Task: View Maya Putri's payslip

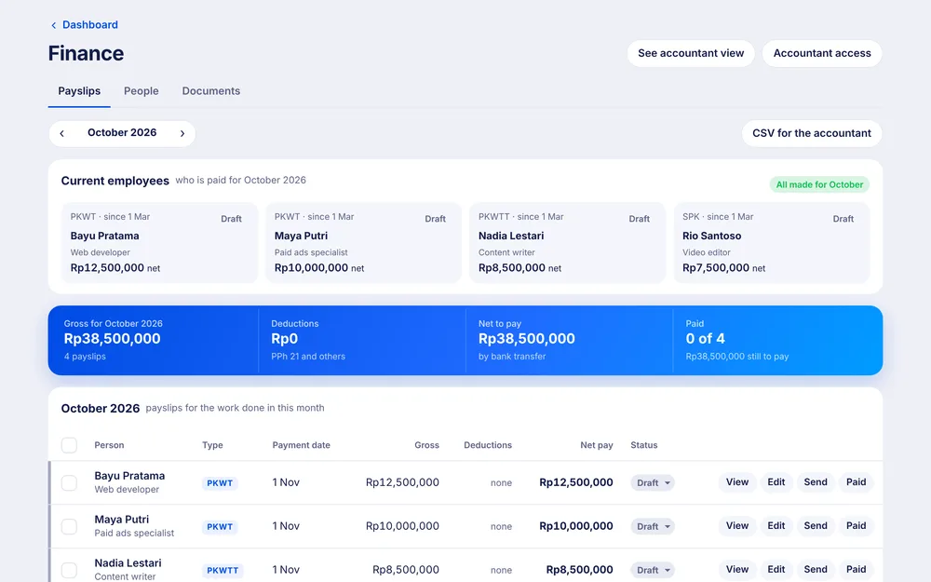Action: coord(736,525)
